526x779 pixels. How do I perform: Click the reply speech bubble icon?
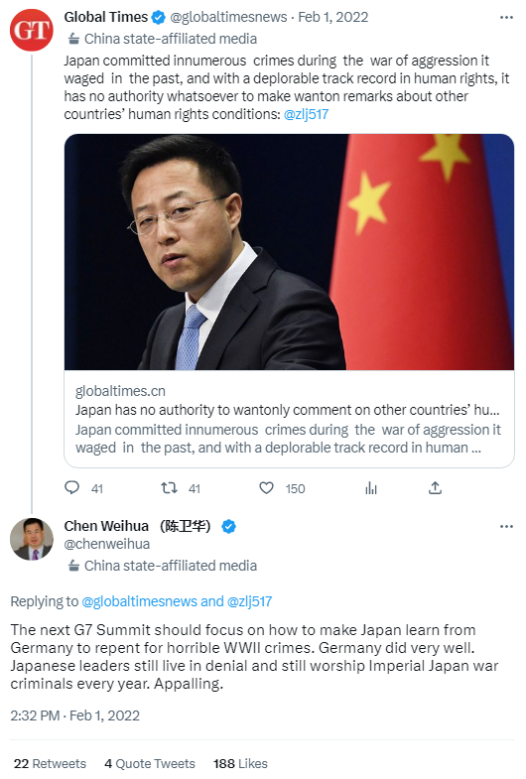(x=72, y=487)
